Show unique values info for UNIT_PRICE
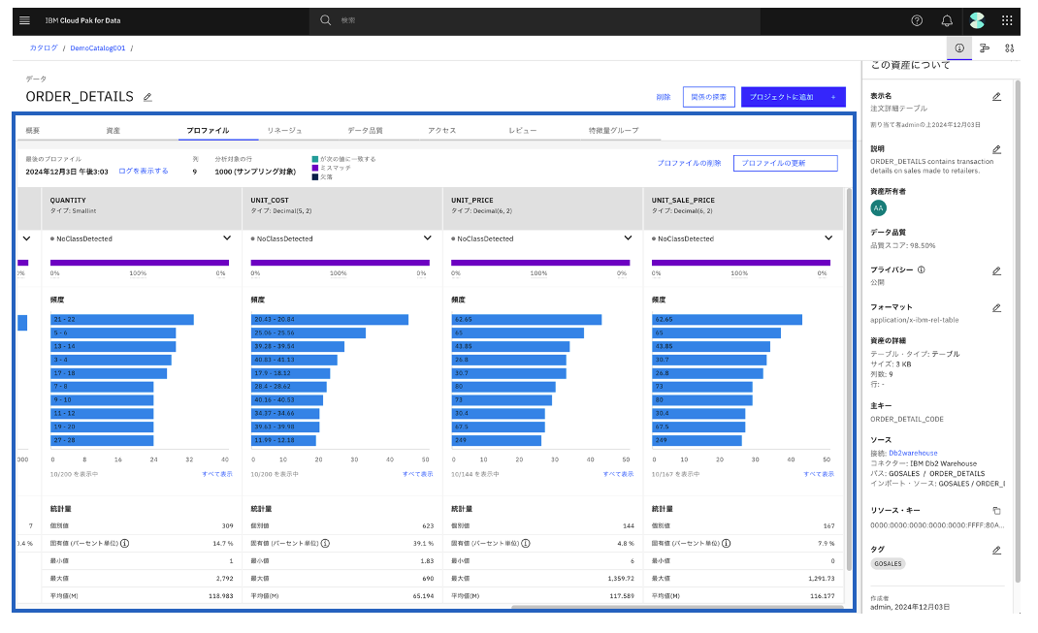Image resolution: width=1038 pixels, height=633 pixels. pyautogui.click(x=526, y=543)
